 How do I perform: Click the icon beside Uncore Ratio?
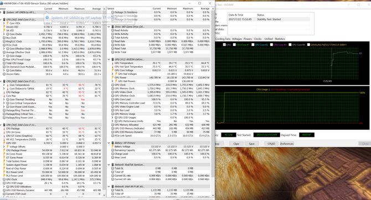pyautogui.click(x=4, y=74)
